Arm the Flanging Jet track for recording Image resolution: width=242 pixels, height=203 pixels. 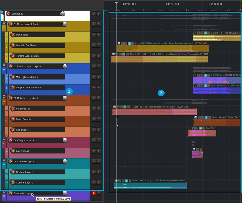point(13,109)
